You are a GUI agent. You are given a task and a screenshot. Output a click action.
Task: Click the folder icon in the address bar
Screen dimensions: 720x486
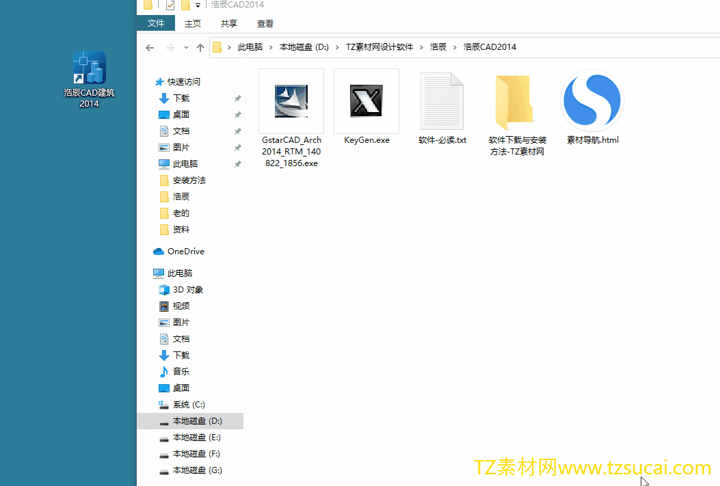pyautogui.click(x=217, y=47)
